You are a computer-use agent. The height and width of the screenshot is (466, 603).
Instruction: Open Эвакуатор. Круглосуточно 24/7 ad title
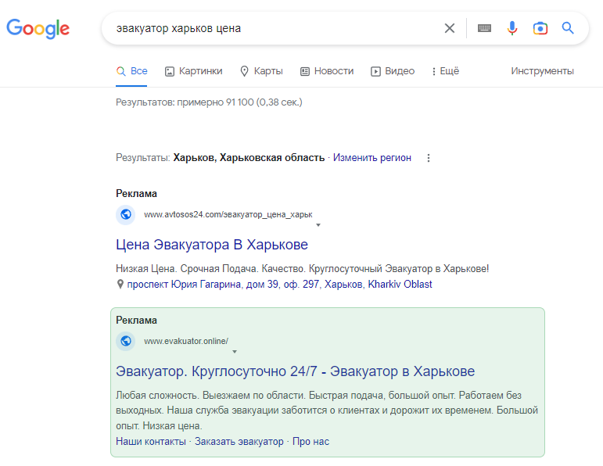point(295,371)
